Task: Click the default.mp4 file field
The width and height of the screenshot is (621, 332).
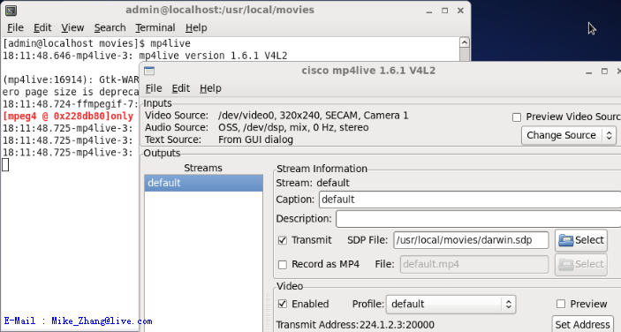Action: [474, 264]
